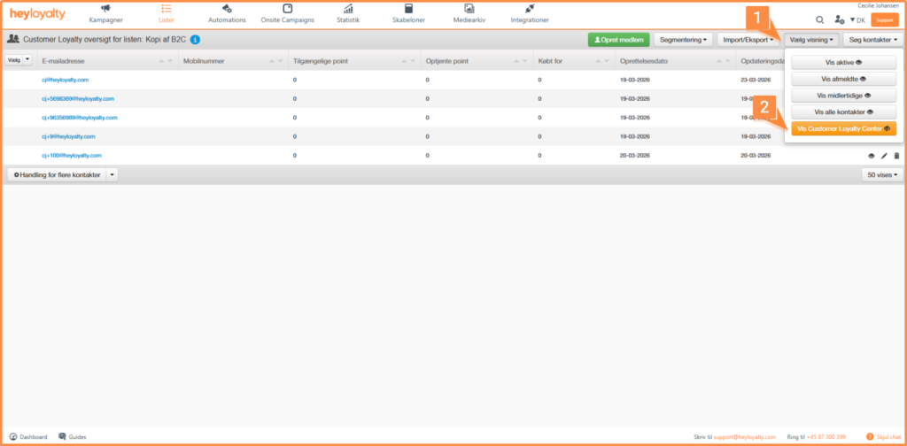Open the 50 vises page-size dropdown
Viewport: 907px width, 446px height.
click(882, 174)
